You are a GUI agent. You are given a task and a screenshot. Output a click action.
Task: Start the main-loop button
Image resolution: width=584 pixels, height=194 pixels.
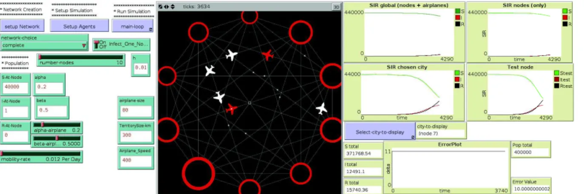[133, 26]
